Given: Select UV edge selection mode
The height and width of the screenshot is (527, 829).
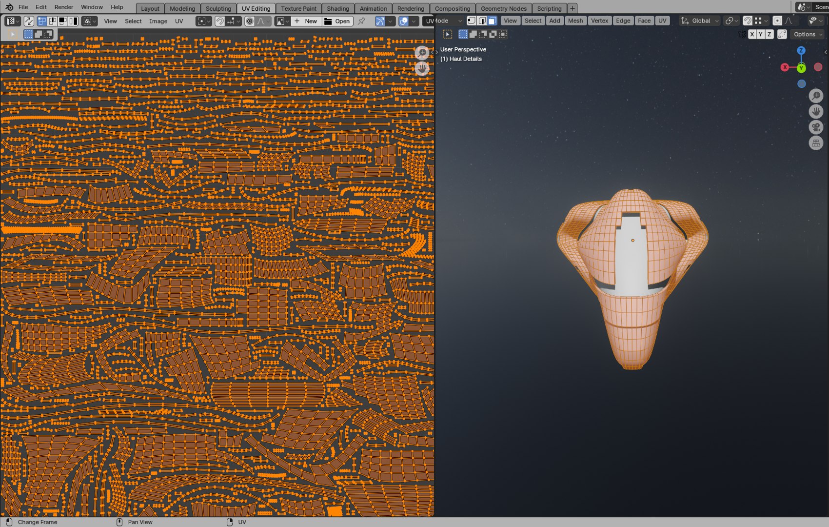Looking at the screenshot, I should click(53, 21).
